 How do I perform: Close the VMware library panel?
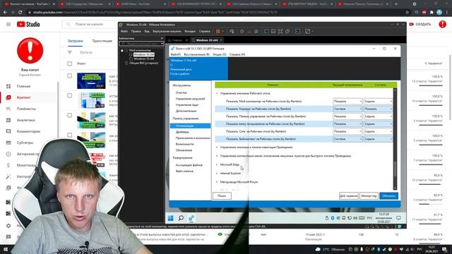(x=162, y=38)
